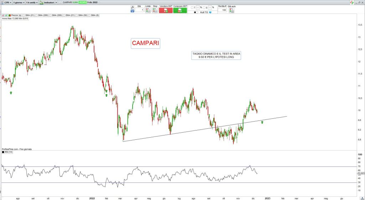Click the anchor icon left of CPR
This screenshot has height=200, width=365.
(2, 2)
